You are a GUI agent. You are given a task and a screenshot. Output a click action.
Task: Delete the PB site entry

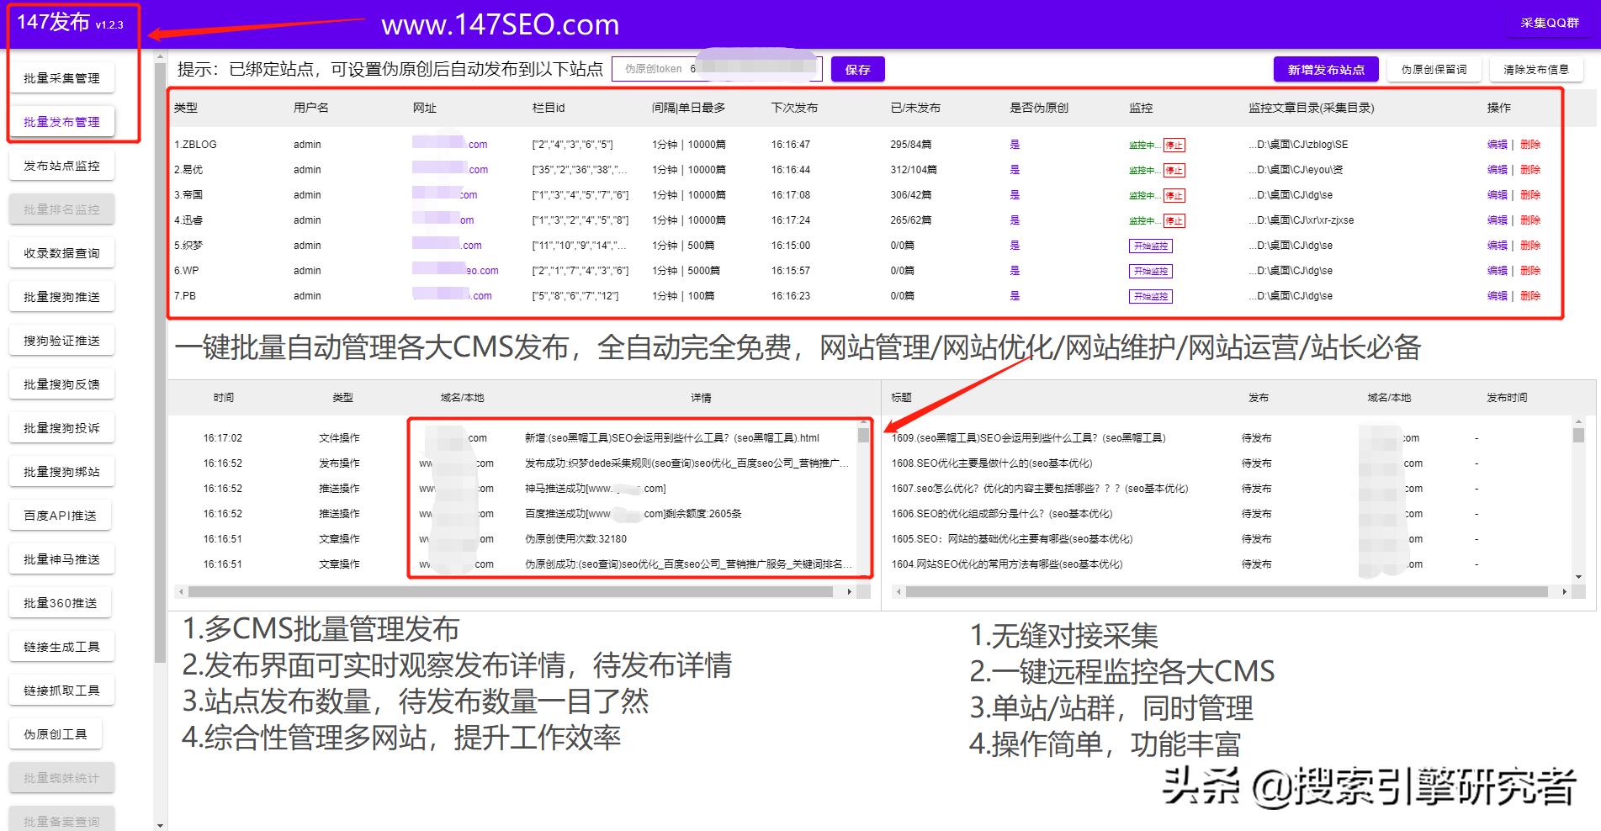point(1531,296)
